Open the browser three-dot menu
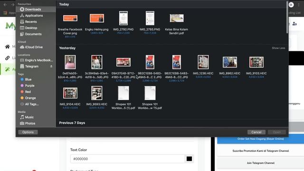 (x=299, y=5)
